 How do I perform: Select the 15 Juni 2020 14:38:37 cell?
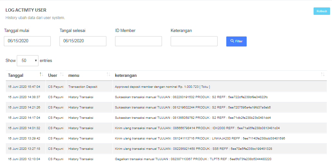point(26,97)
